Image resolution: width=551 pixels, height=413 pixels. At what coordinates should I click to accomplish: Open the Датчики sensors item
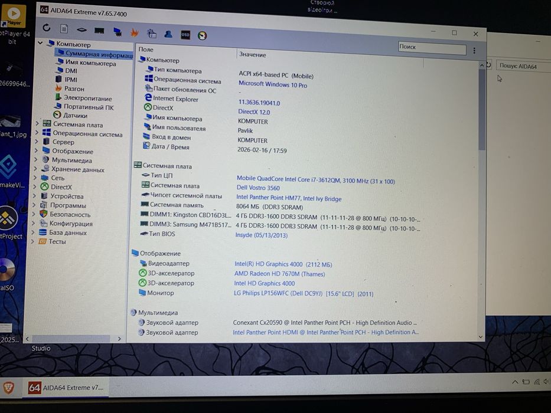pos(70,115)
